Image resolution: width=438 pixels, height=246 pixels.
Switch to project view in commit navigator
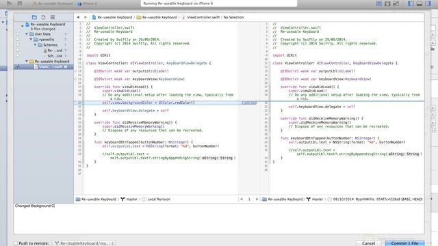34,17
